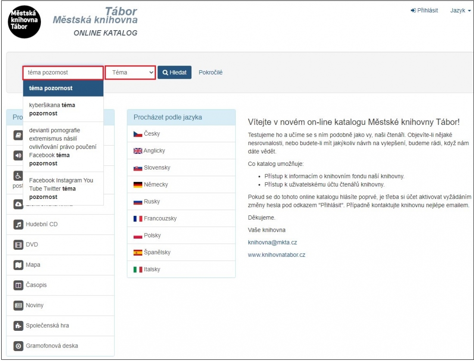Click the Noviny newspaper icon
Viewport: 474px width, 361px height.
click(x=18, y=305)
